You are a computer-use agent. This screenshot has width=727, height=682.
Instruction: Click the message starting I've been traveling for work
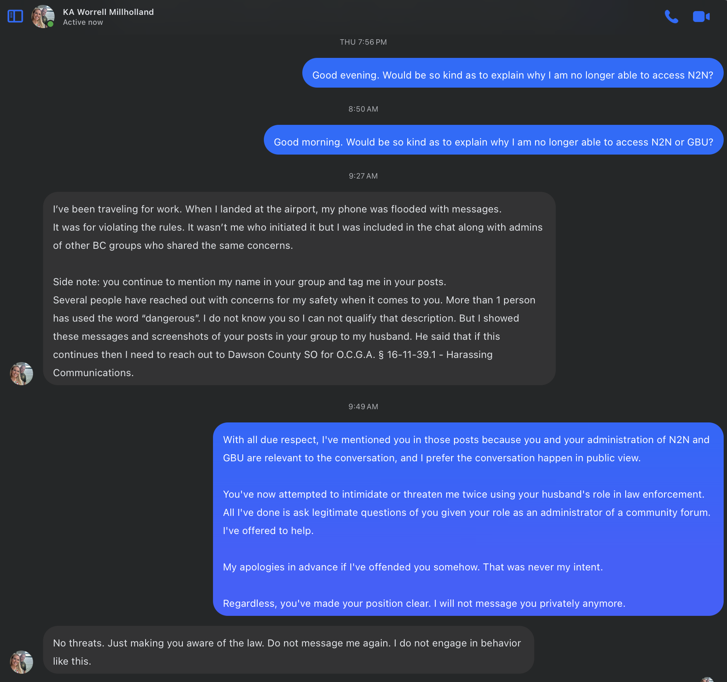299,289
